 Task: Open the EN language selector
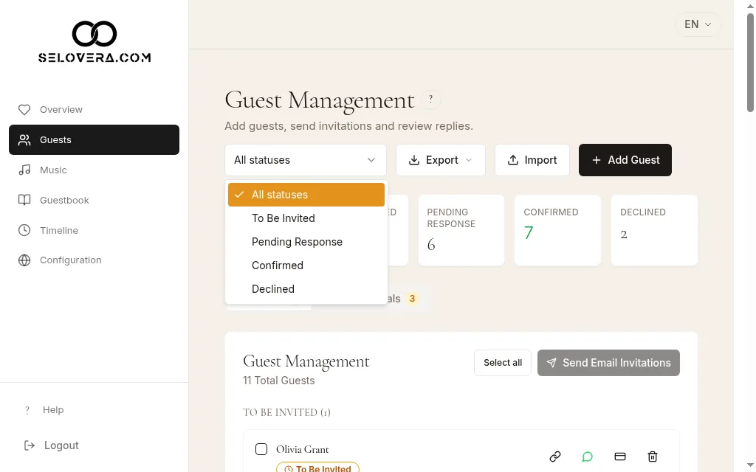point(698,24)
